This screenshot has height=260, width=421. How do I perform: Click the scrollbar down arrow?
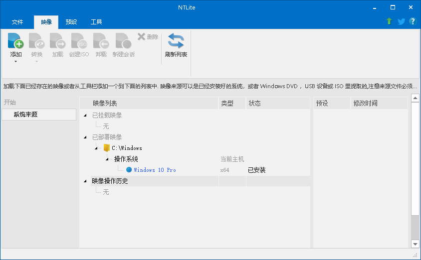pos(415,244)
